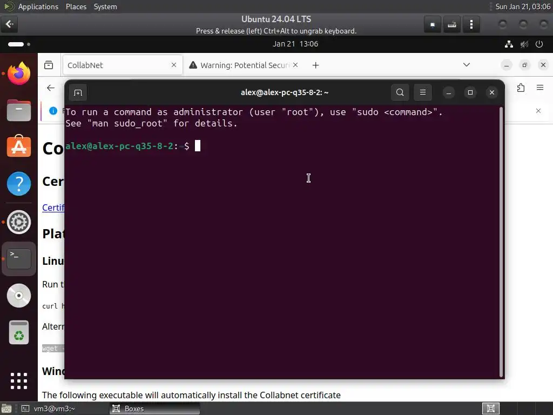553x415 pixels.
Task: Select Boxes in the host taskbar
Action: (154, 409)
